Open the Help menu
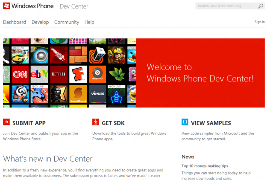 tap(89, 22)
